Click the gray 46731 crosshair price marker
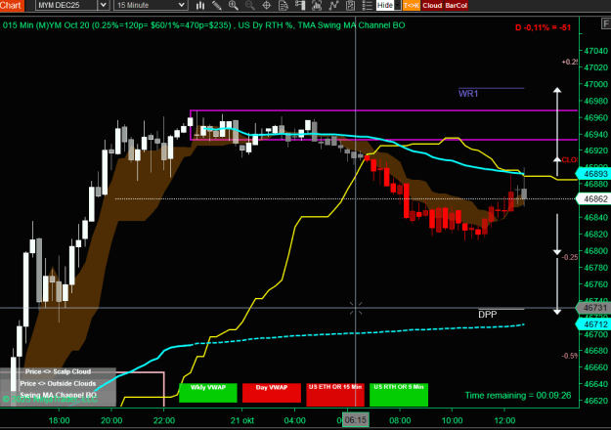 (x=593, y=308)
